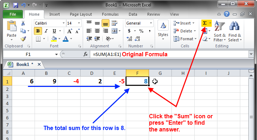Click the formula bar containing =SUM(A1:E1)

point(169,55)
